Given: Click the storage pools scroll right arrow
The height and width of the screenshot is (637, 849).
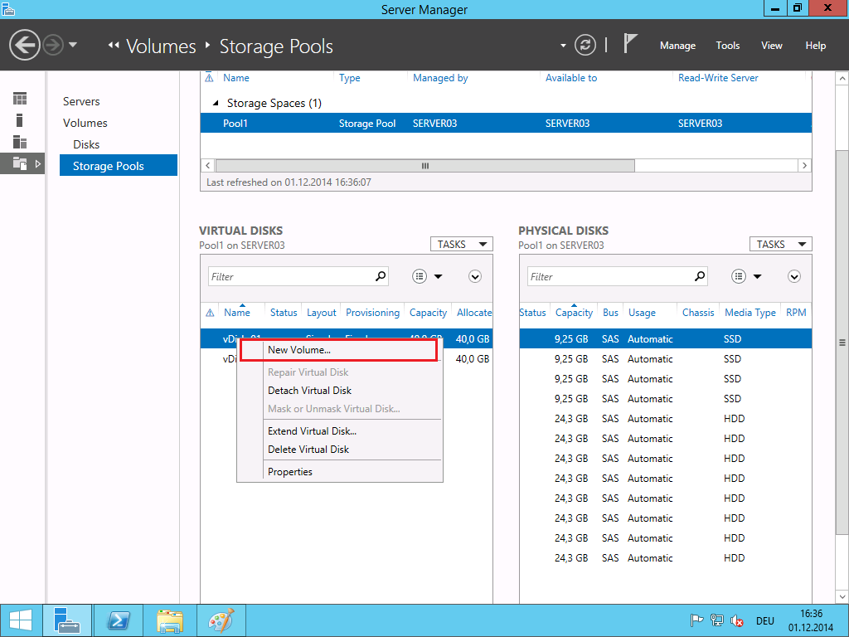Looking at the screenshot, I should coord(804,165).
